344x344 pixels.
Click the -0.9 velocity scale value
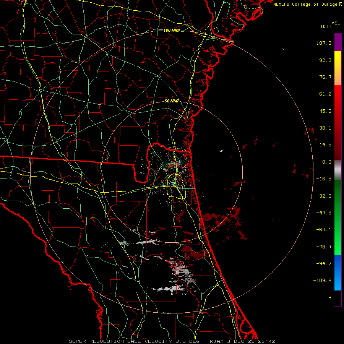(325, 162)
